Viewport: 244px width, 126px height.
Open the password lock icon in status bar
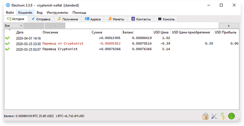206,116
